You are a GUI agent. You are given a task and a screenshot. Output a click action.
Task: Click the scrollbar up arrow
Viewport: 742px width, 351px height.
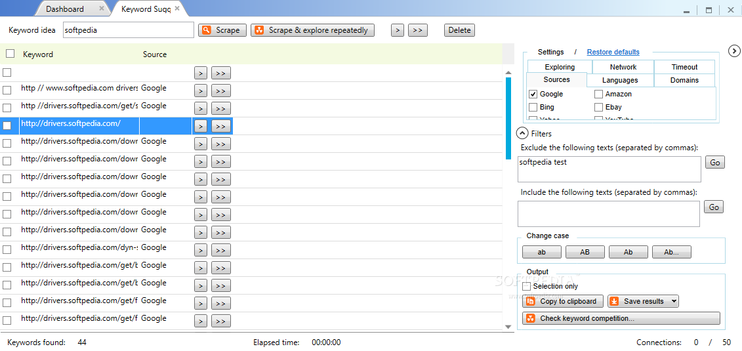coord(508,72)
